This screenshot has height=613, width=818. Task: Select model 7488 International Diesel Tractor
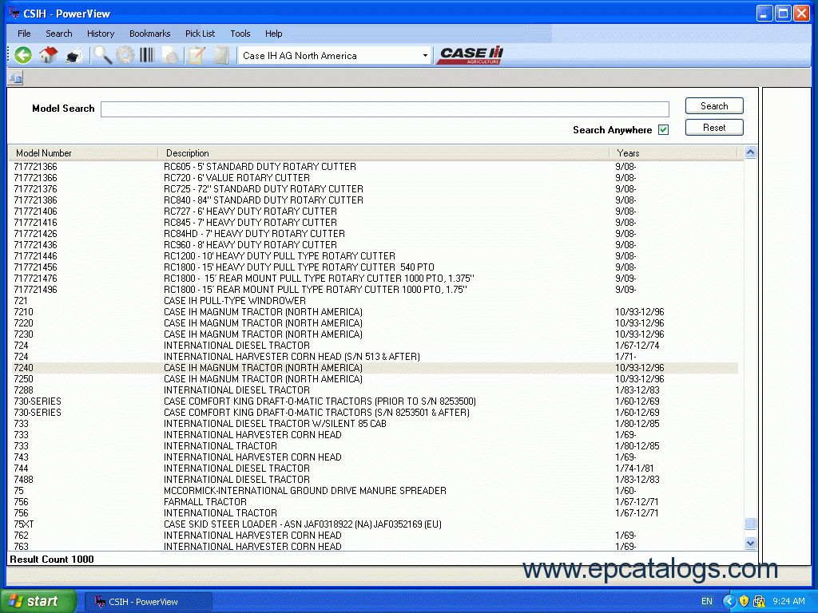(375, 480)
